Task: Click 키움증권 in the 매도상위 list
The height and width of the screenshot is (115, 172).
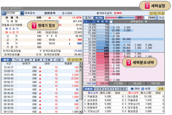Action: pos(92,97)
